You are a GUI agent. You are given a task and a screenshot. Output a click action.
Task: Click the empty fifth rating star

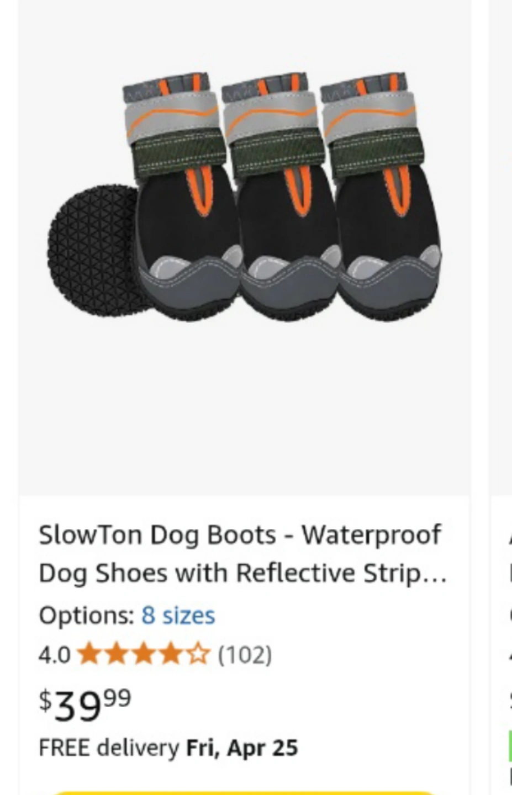tap(198, 655)
